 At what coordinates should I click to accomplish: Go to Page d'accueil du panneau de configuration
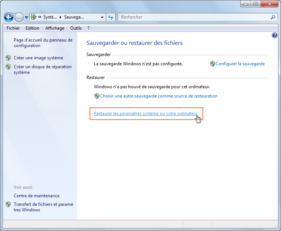(43, 43)
